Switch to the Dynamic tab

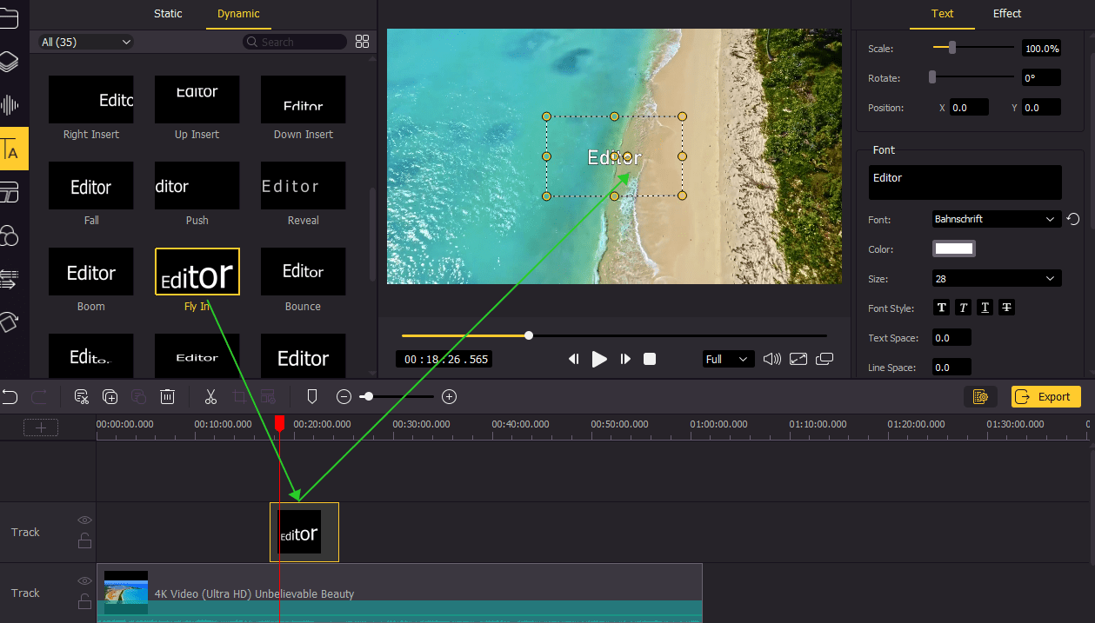(x=238, y=14)
